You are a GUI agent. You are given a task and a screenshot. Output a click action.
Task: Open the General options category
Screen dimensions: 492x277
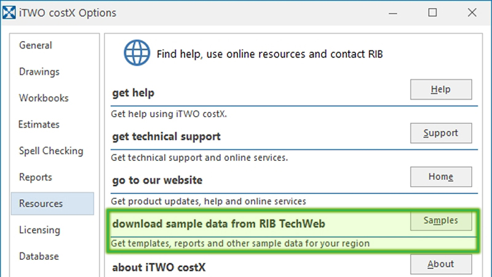(36, 45)
